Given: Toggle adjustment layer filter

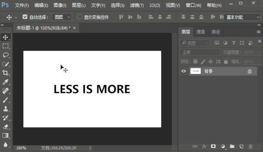Looking at the screenshot, I should point(225,43).
